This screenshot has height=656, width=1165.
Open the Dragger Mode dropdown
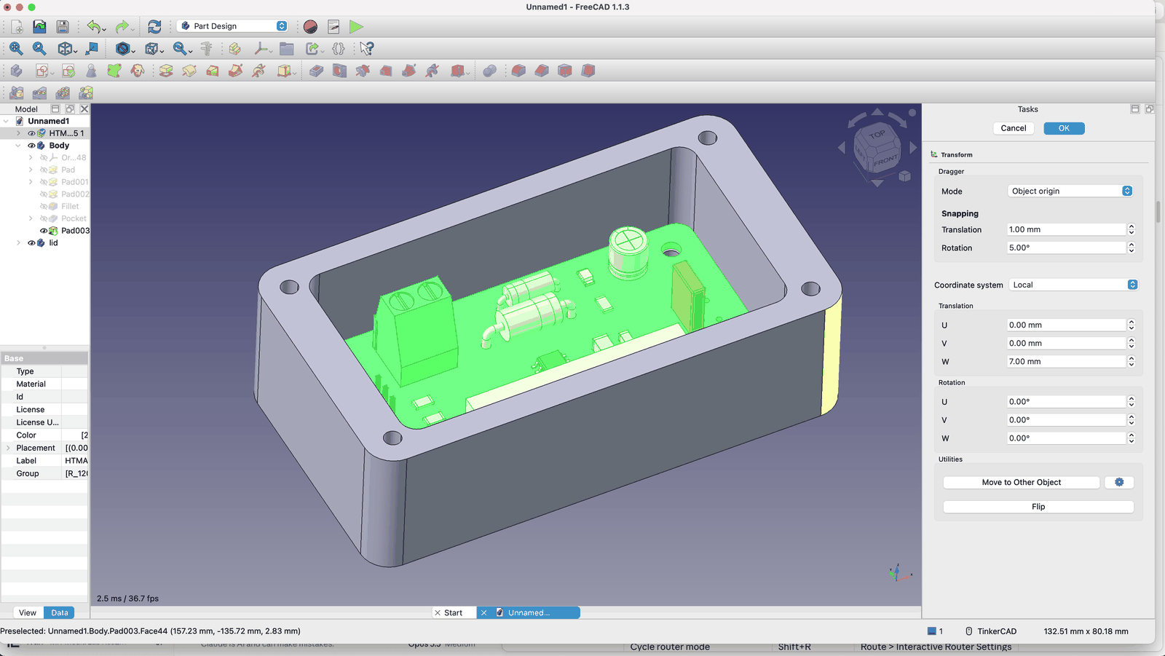point(1070,191)
